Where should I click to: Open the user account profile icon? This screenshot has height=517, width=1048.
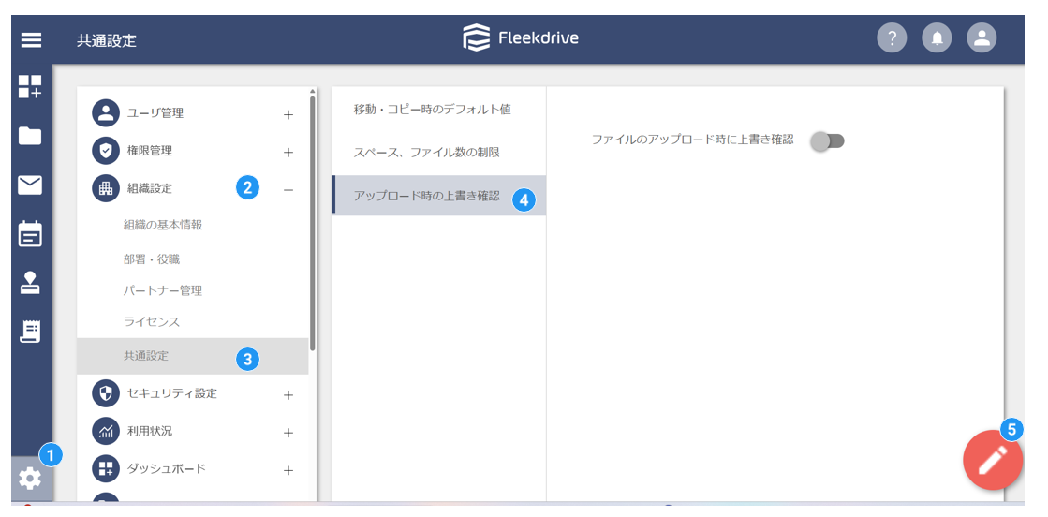(982, 38)
